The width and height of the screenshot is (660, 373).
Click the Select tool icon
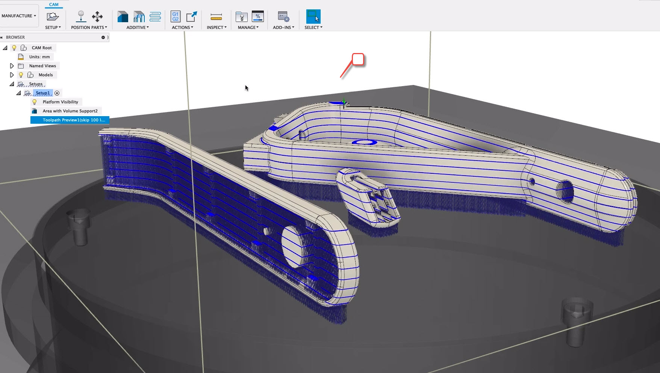point(313,17)
